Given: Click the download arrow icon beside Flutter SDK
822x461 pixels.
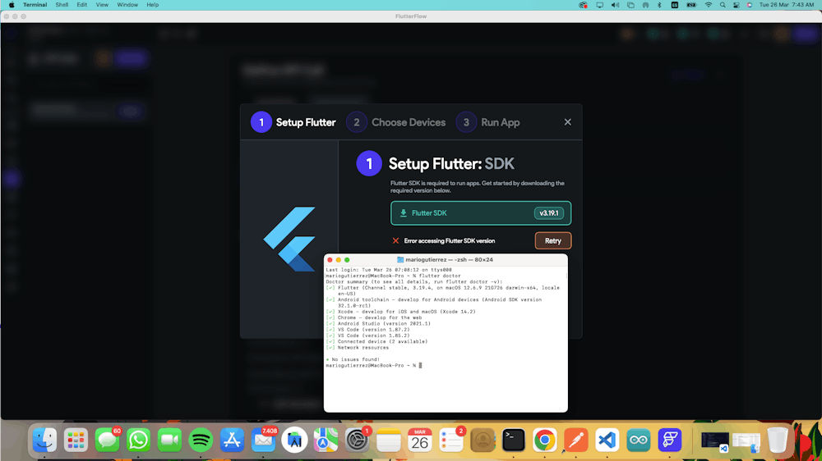Looking at the screenshot, I should pos(403,213).
